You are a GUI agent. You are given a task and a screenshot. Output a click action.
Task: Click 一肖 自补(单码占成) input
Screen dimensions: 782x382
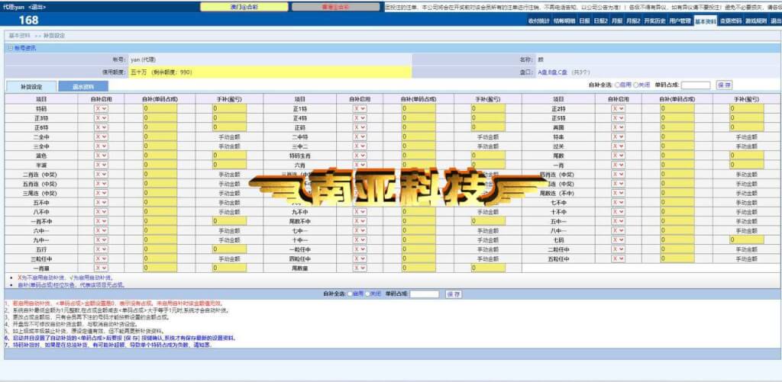[677, 165]
